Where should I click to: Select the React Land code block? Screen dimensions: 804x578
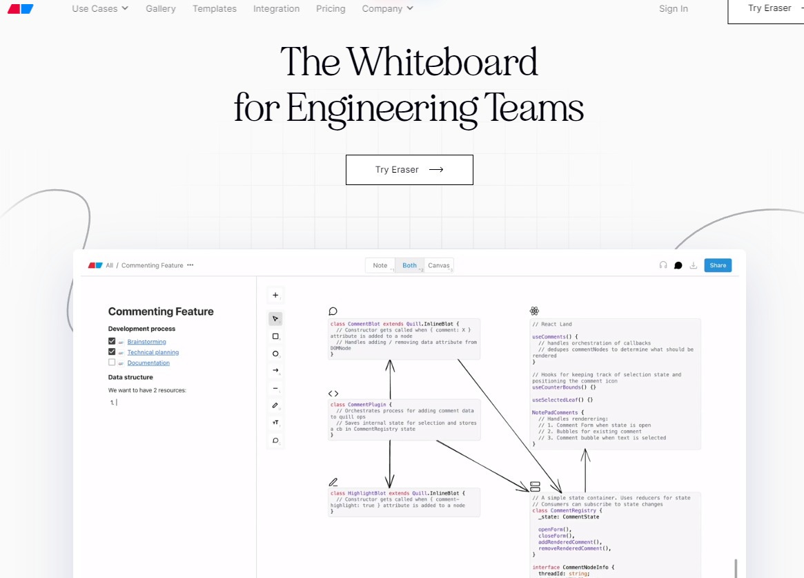click(x=616, y=384)
